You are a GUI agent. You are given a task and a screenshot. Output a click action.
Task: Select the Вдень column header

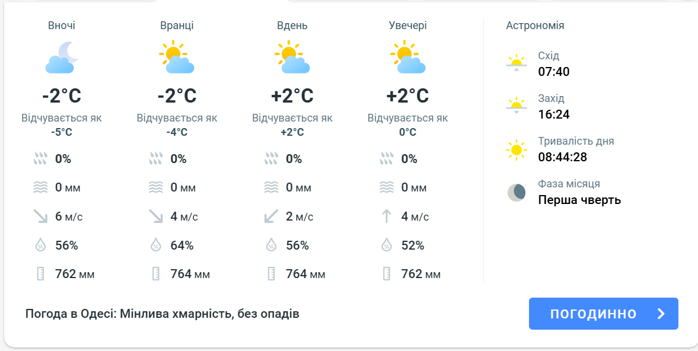[292, 25]
